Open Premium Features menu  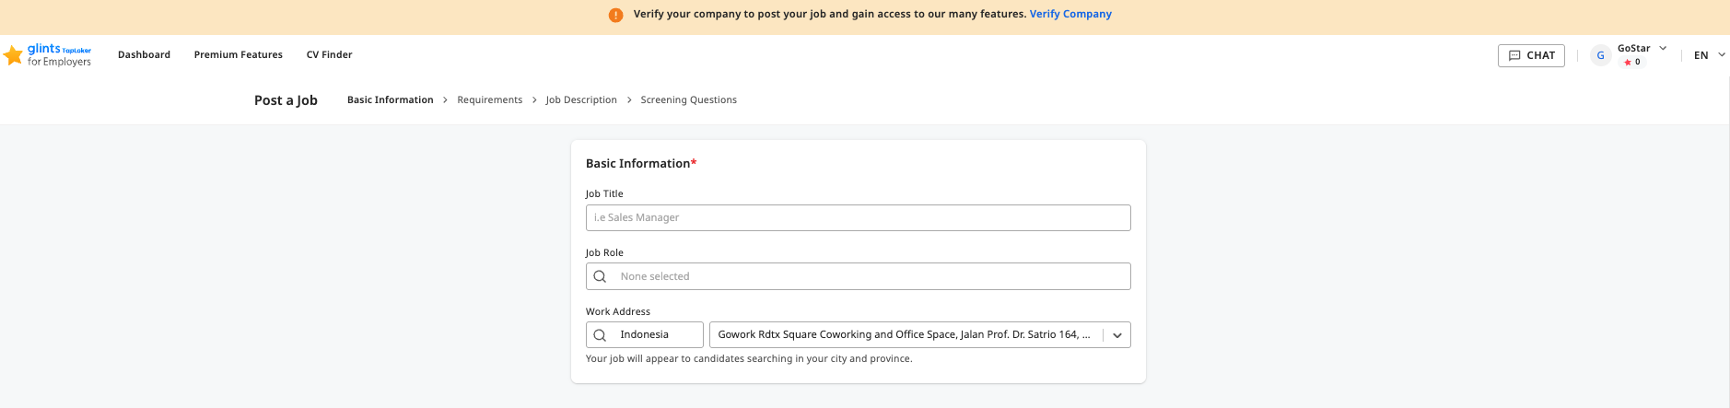(239, 55)
